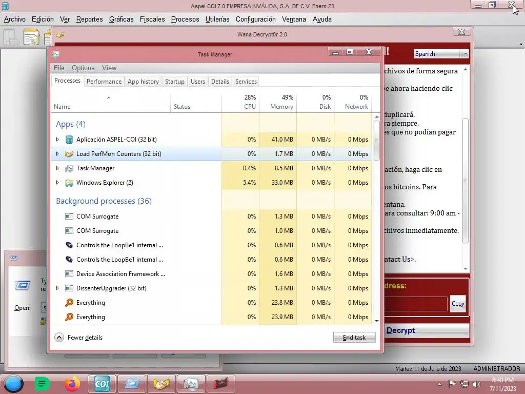Click the Action Center flag tray icon

(452, 384)
